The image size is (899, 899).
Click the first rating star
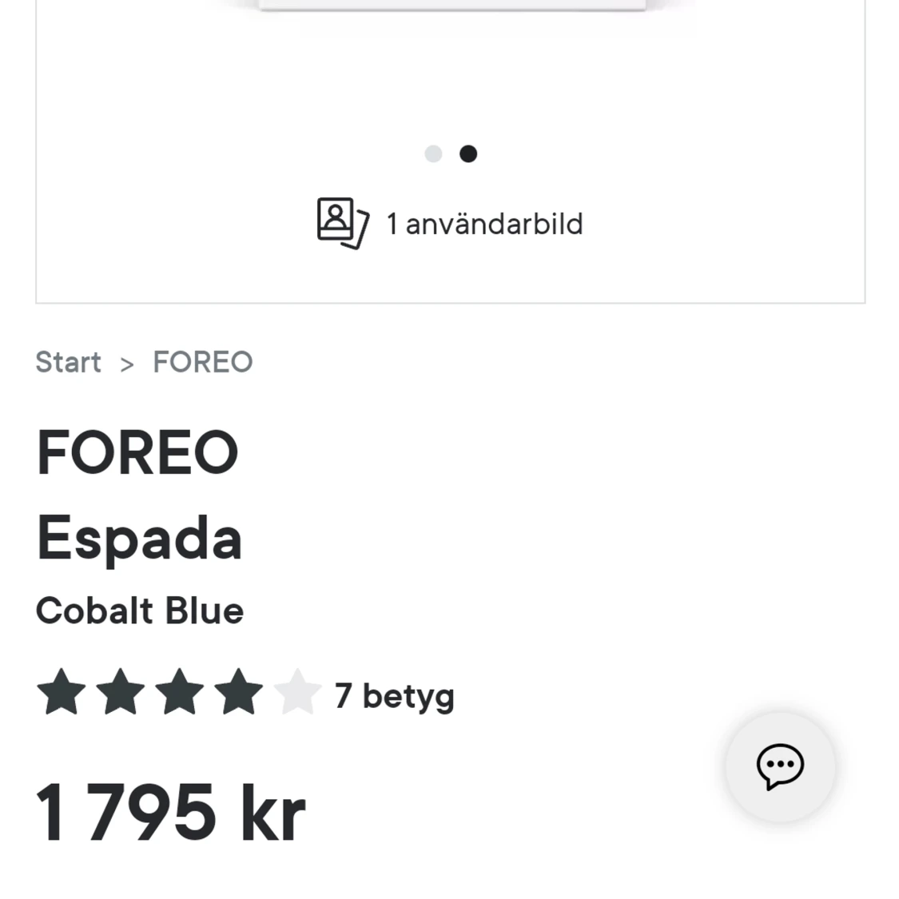tap(62, 692)
